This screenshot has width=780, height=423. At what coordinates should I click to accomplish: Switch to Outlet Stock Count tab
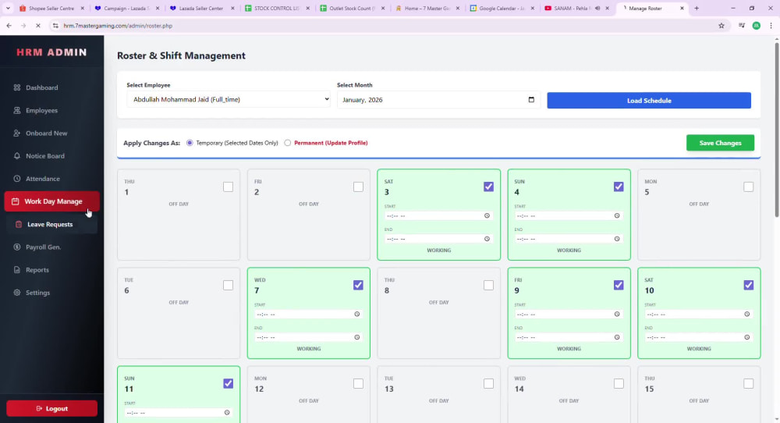point(352,9)
